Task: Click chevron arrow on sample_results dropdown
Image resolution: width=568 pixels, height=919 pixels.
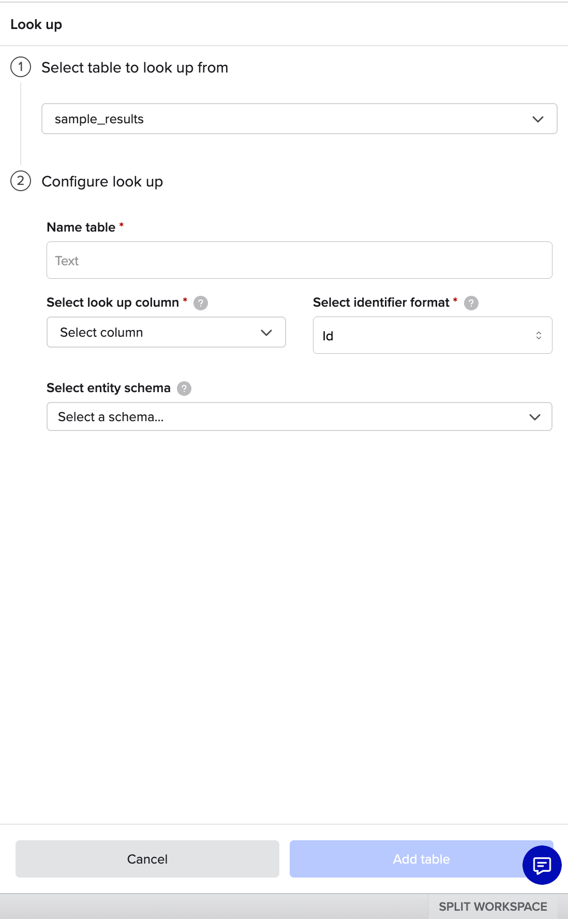Action: coord(538,119)
